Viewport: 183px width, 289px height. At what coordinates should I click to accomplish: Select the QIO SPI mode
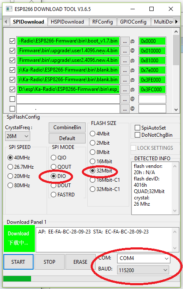pos(53,158)
